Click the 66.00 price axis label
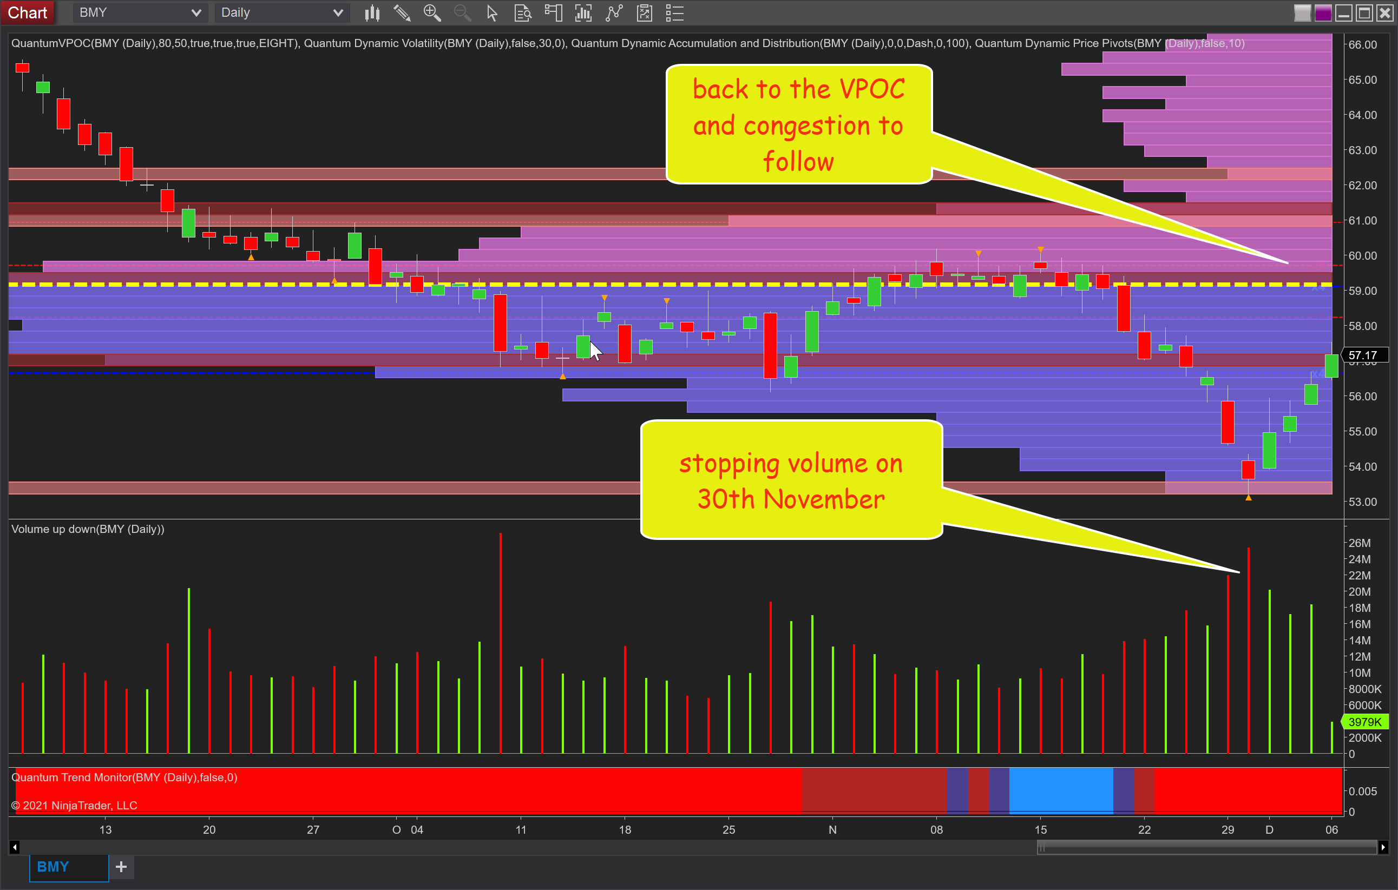This screenshot has width=1398, height=890. (x=1363, y=45)
